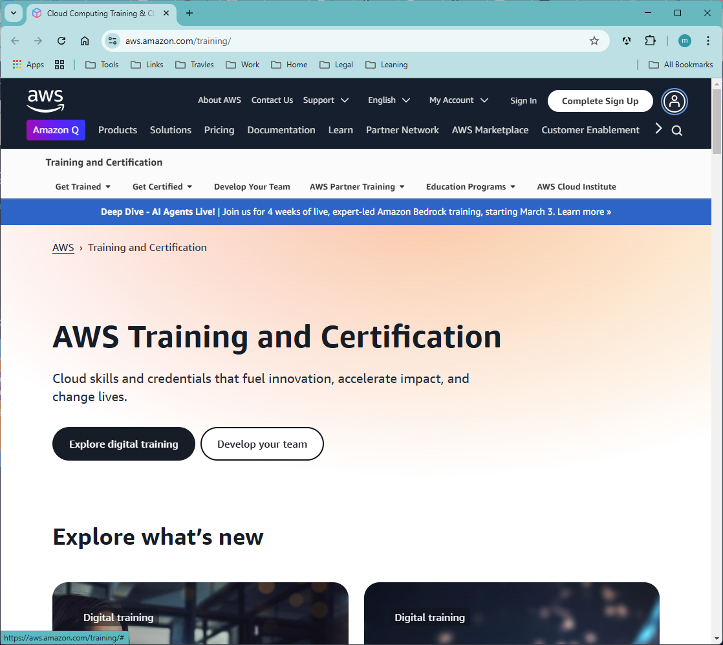The image size is (723, 645).
Task: Open the Tools bookmark folder
Action: pos(102,65)
